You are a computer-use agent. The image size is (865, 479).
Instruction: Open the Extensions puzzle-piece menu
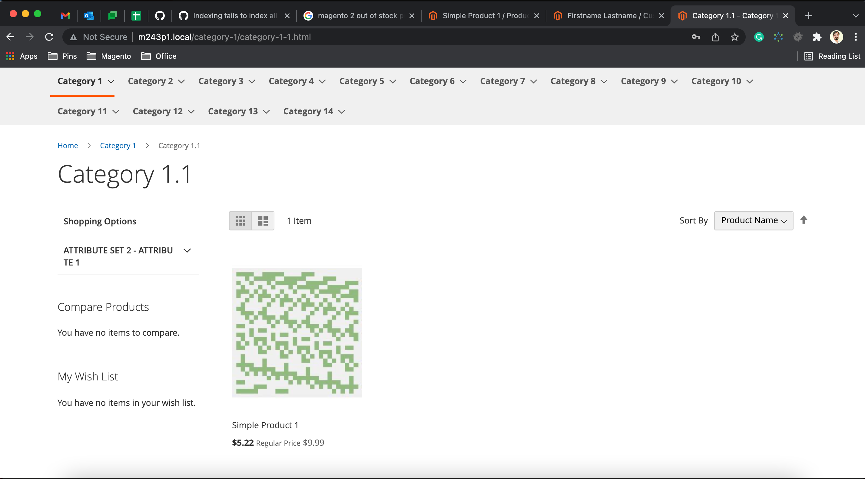point(817,37)
